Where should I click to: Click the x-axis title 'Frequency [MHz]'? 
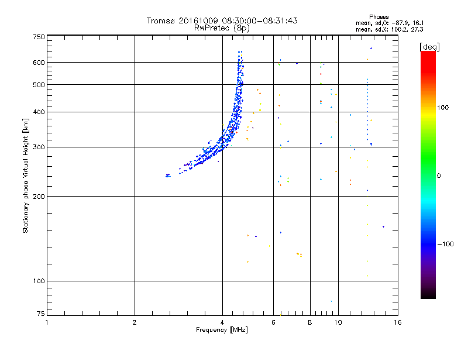pyautogui.click(x=222, y=330)
